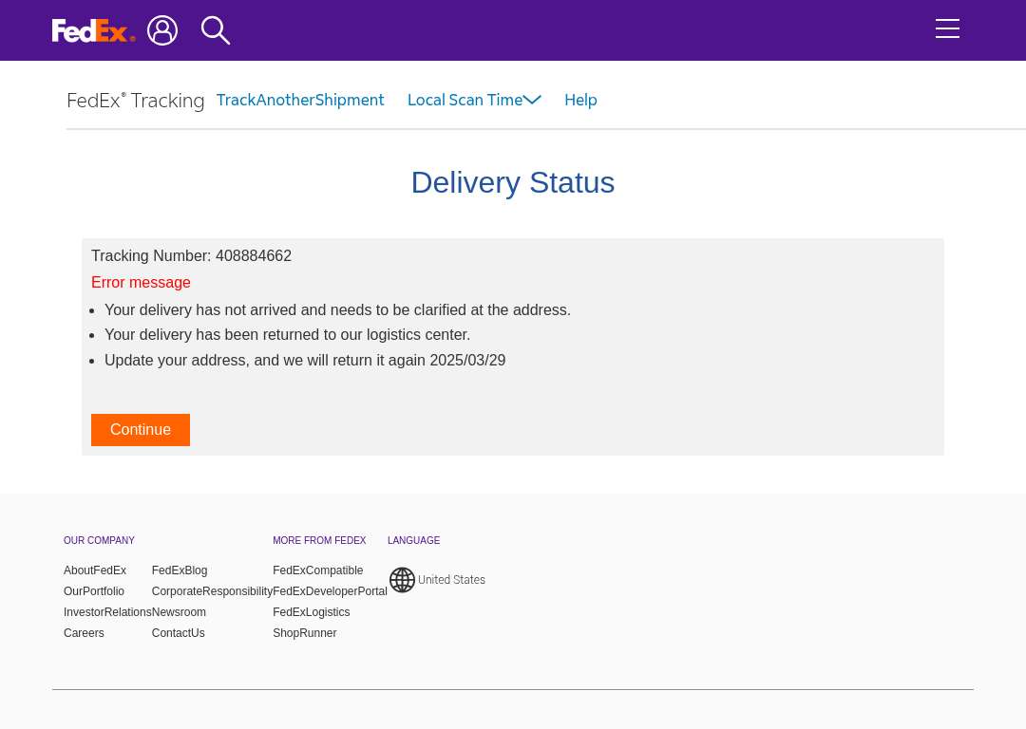The image size is (1026, 729).
Task: Click the MORE FROM FEDEX heading
Action: (319, 541)
